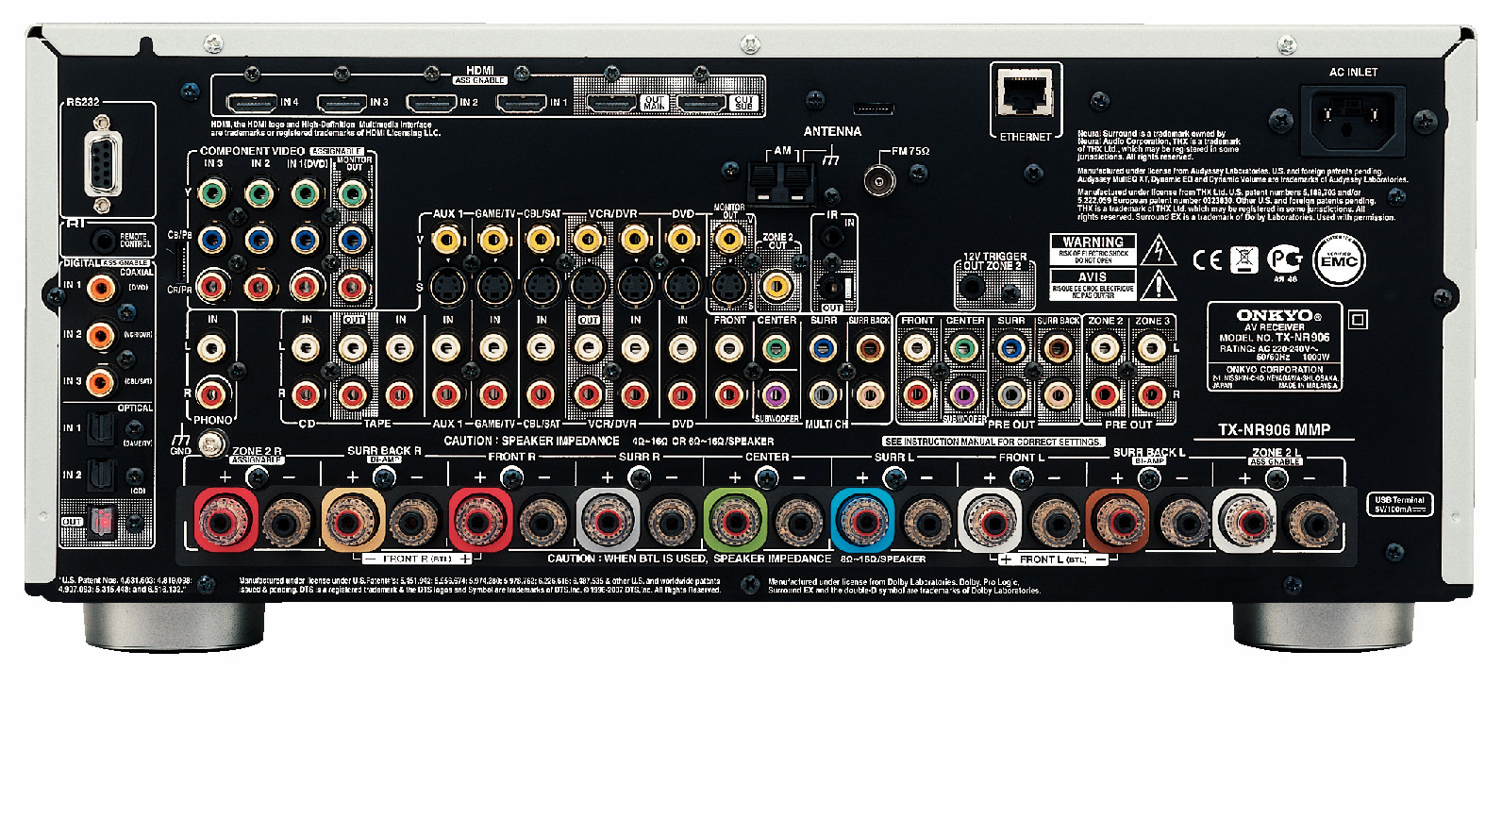Click SURR BACK L positive brown speaker terminal
Image resolution: width=1502 pixels, height=818 pixels.
pos(1117,522)
